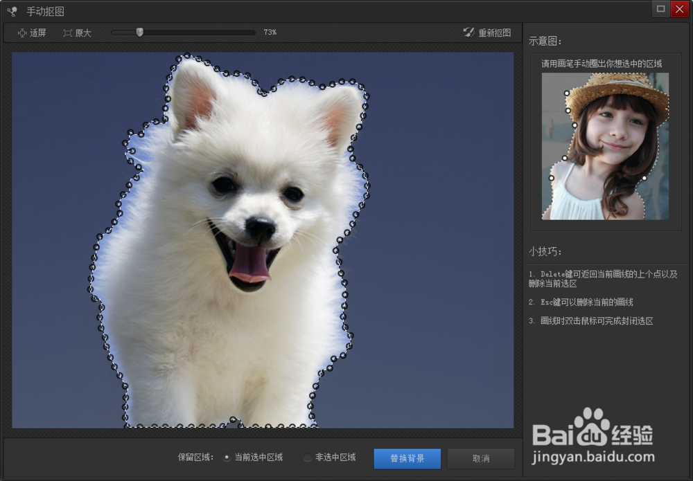
Task: Click the 取消 cancel button
Action: pyautogui.click(x=481, y=458)
